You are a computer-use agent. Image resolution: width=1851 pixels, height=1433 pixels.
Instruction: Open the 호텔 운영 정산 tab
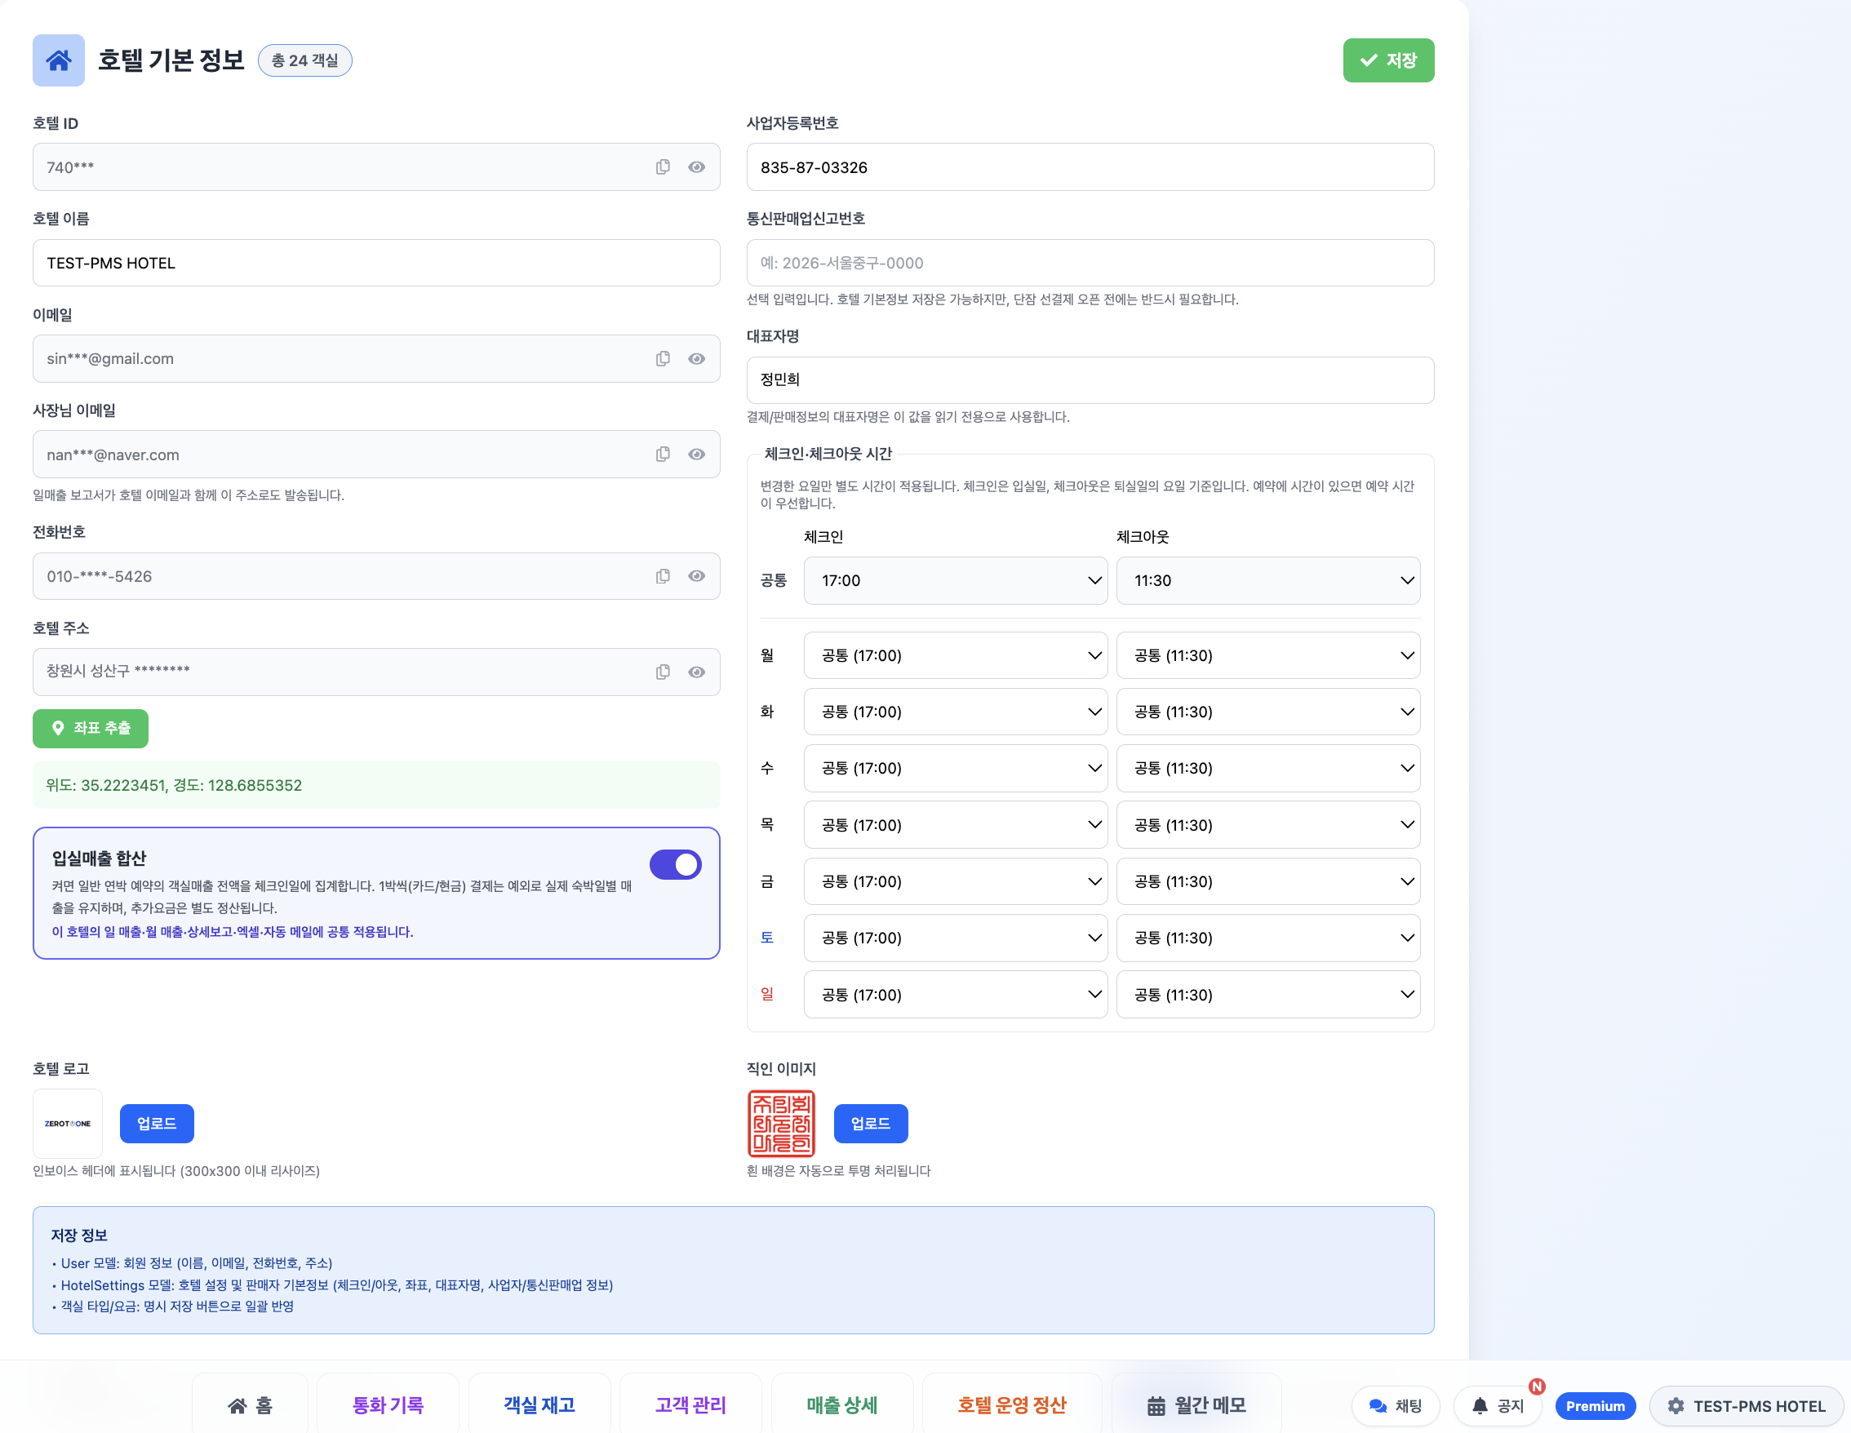tap(1012, 1405)
